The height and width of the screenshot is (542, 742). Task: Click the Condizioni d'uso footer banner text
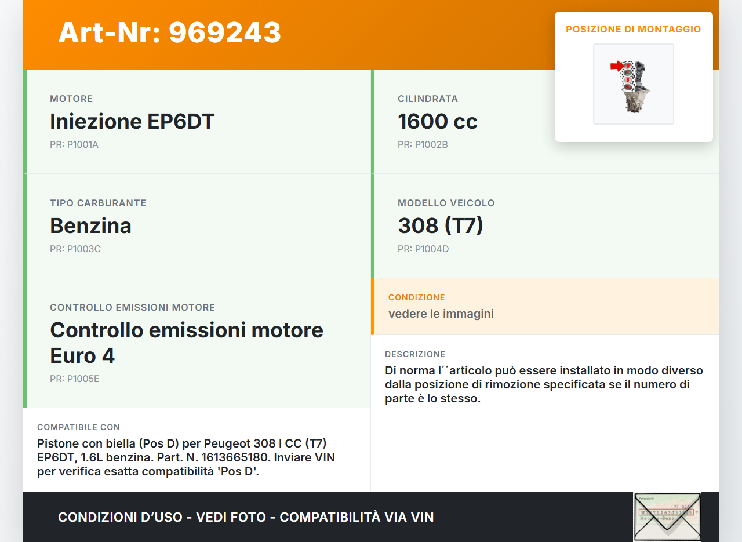tap(246, 517)
